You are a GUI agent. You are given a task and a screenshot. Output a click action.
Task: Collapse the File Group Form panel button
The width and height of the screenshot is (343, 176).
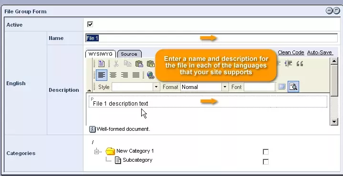pos(329,10)
